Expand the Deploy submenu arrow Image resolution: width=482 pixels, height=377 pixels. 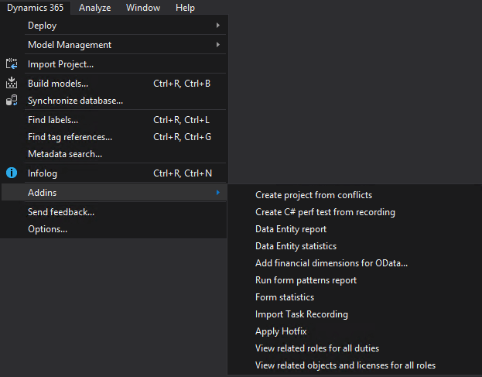[218, 26]
